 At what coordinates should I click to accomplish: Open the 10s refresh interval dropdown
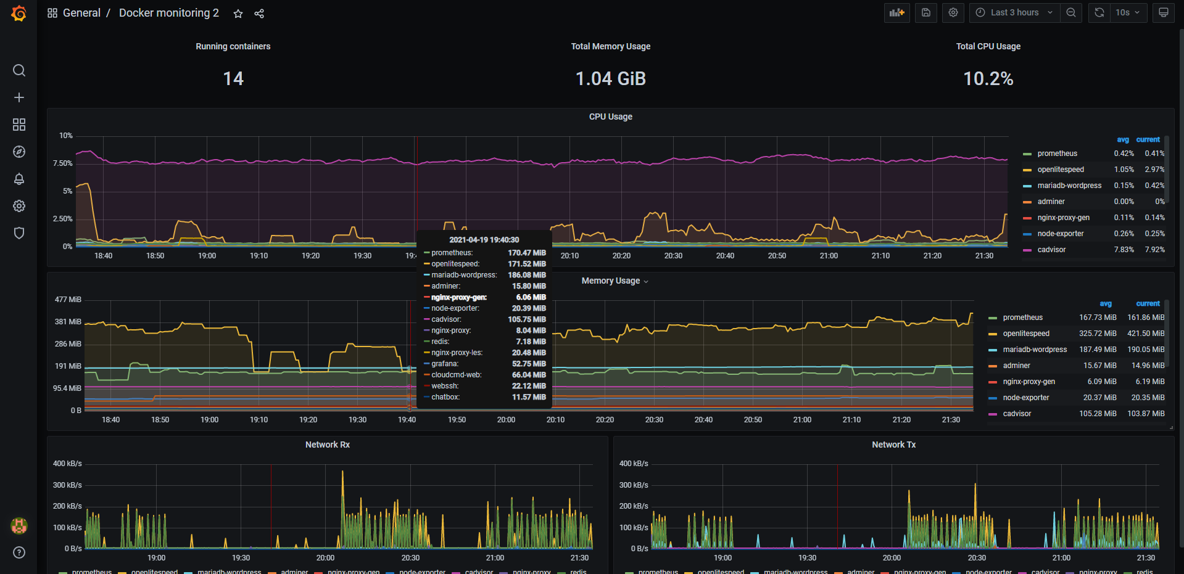[x=1128, y=12]
